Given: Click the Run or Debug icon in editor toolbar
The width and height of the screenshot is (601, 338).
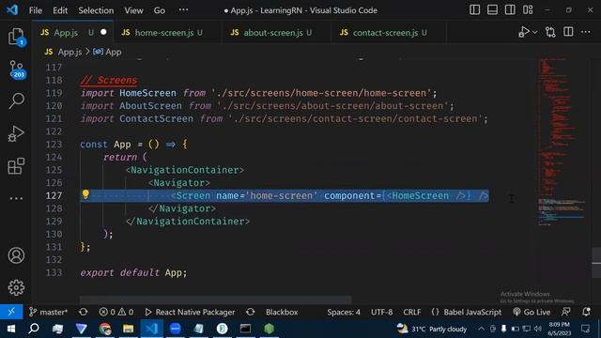Looking at the screenshot, I should [x=524, y=32].
